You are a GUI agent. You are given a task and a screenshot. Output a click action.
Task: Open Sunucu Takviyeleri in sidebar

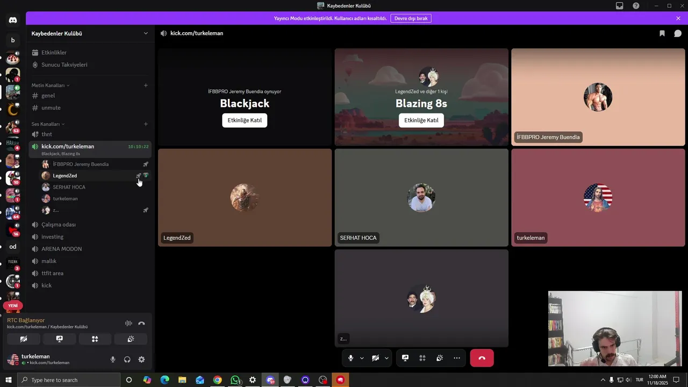click(90, 64)
